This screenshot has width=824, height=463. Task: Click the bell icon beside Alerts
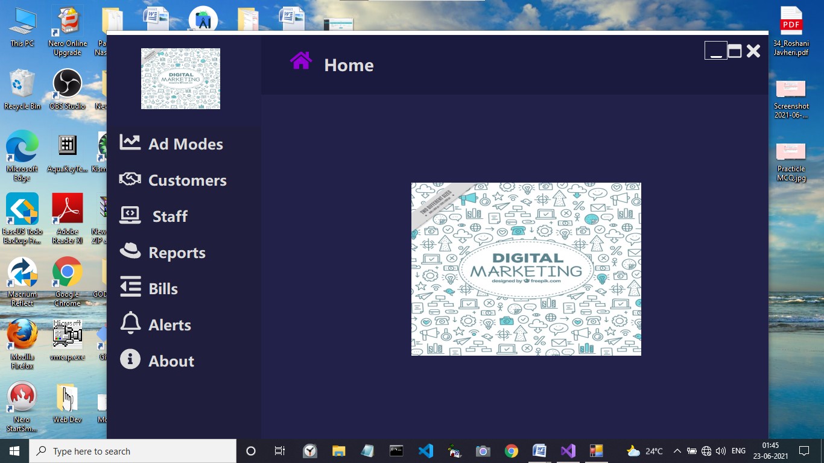pyautogui.click(x=130, y=324)
